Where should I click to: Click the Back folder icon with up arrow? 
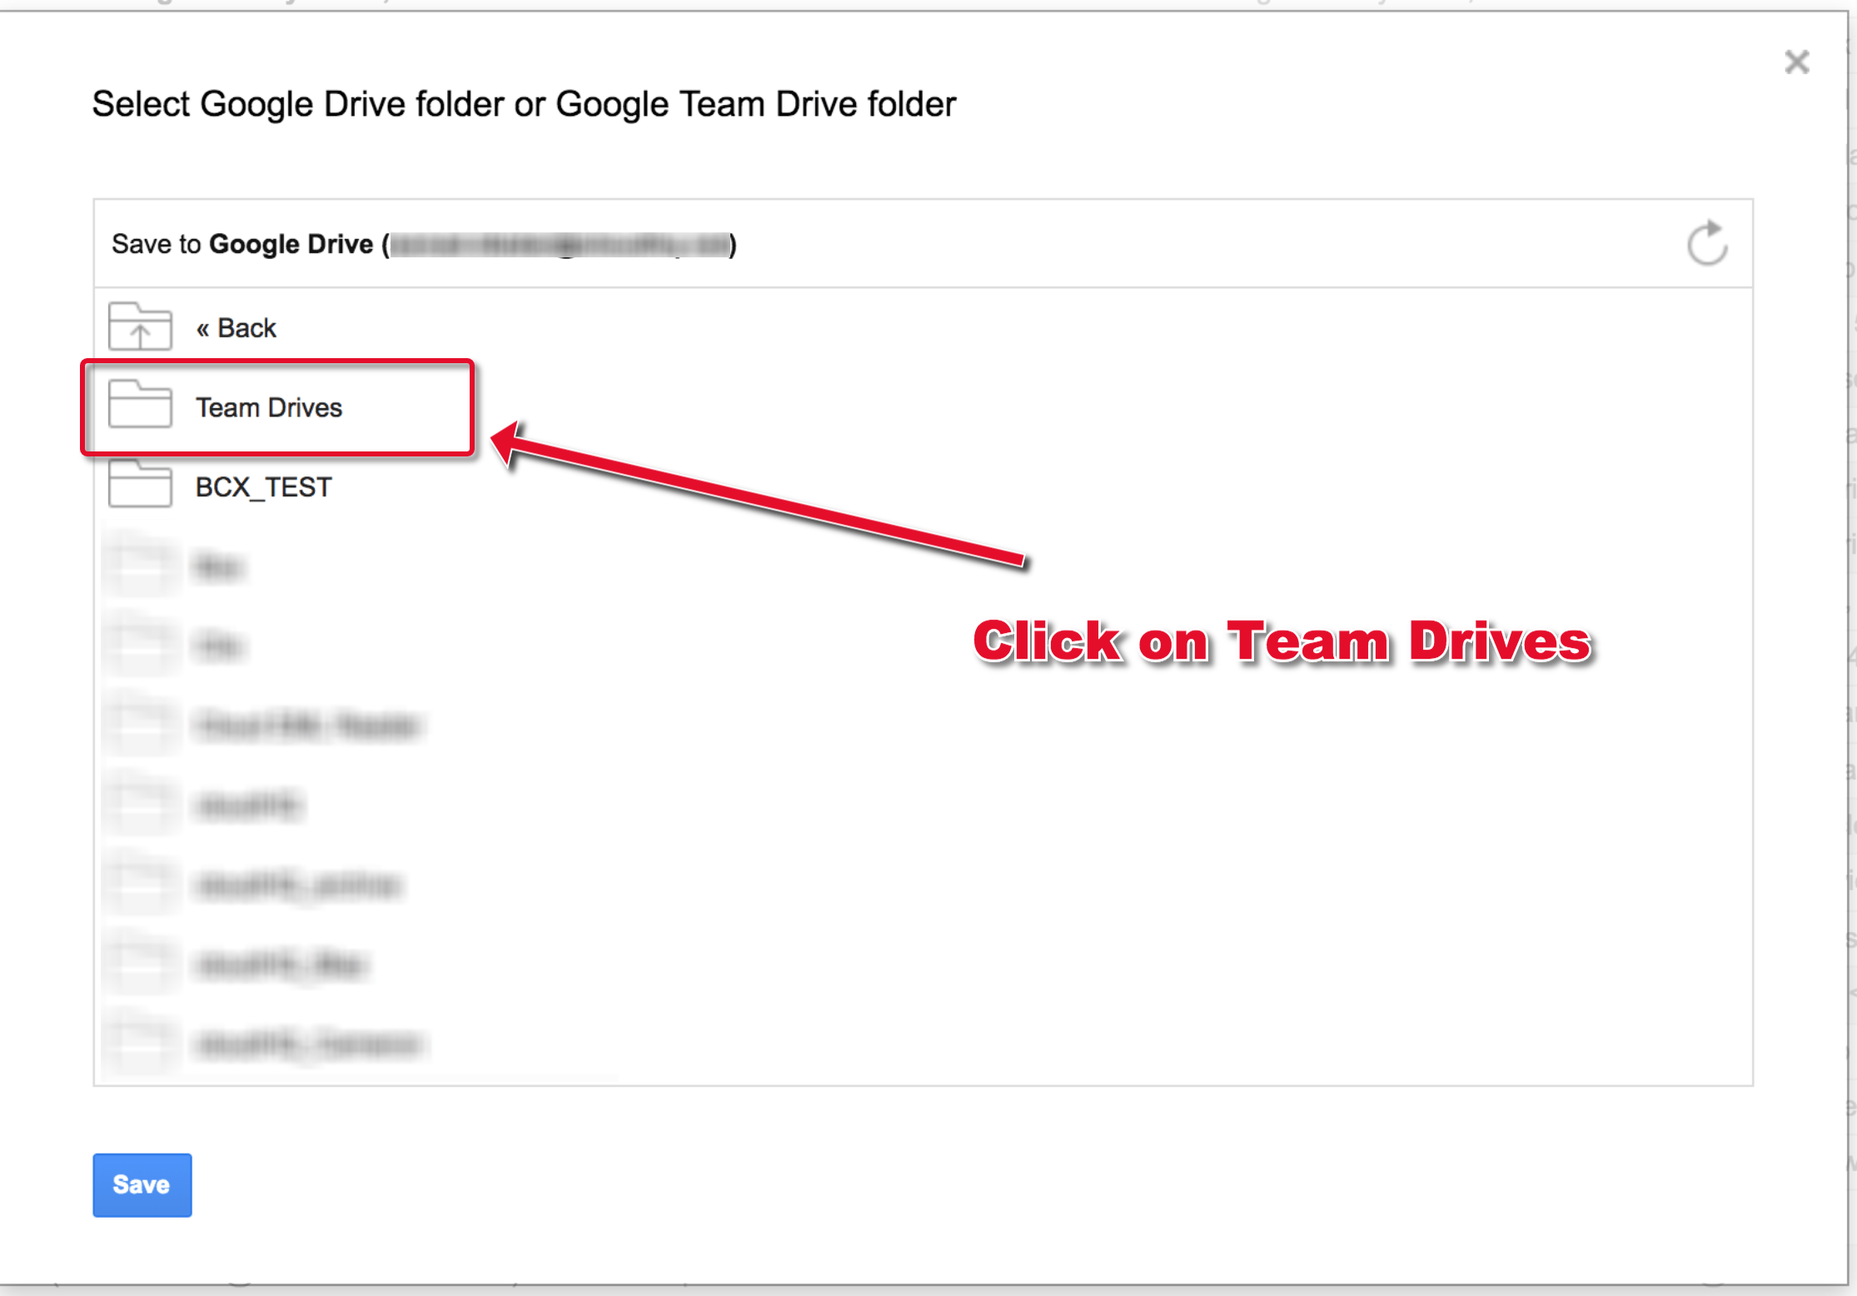[x=139, y=326]
